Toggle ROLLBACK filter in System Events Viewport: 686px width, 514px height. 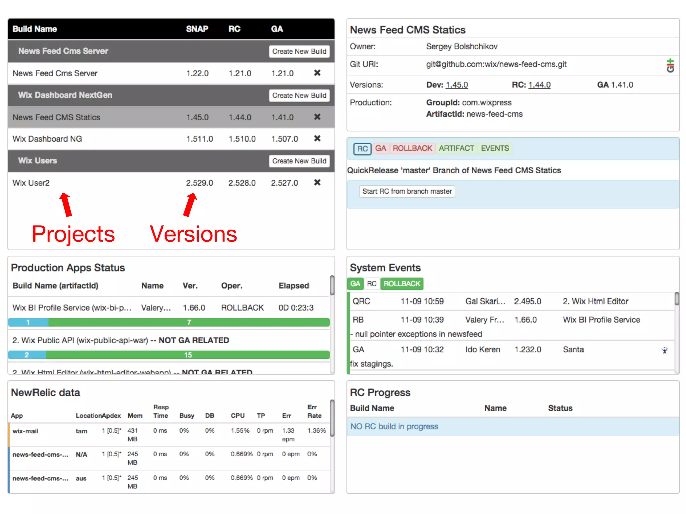402,284
